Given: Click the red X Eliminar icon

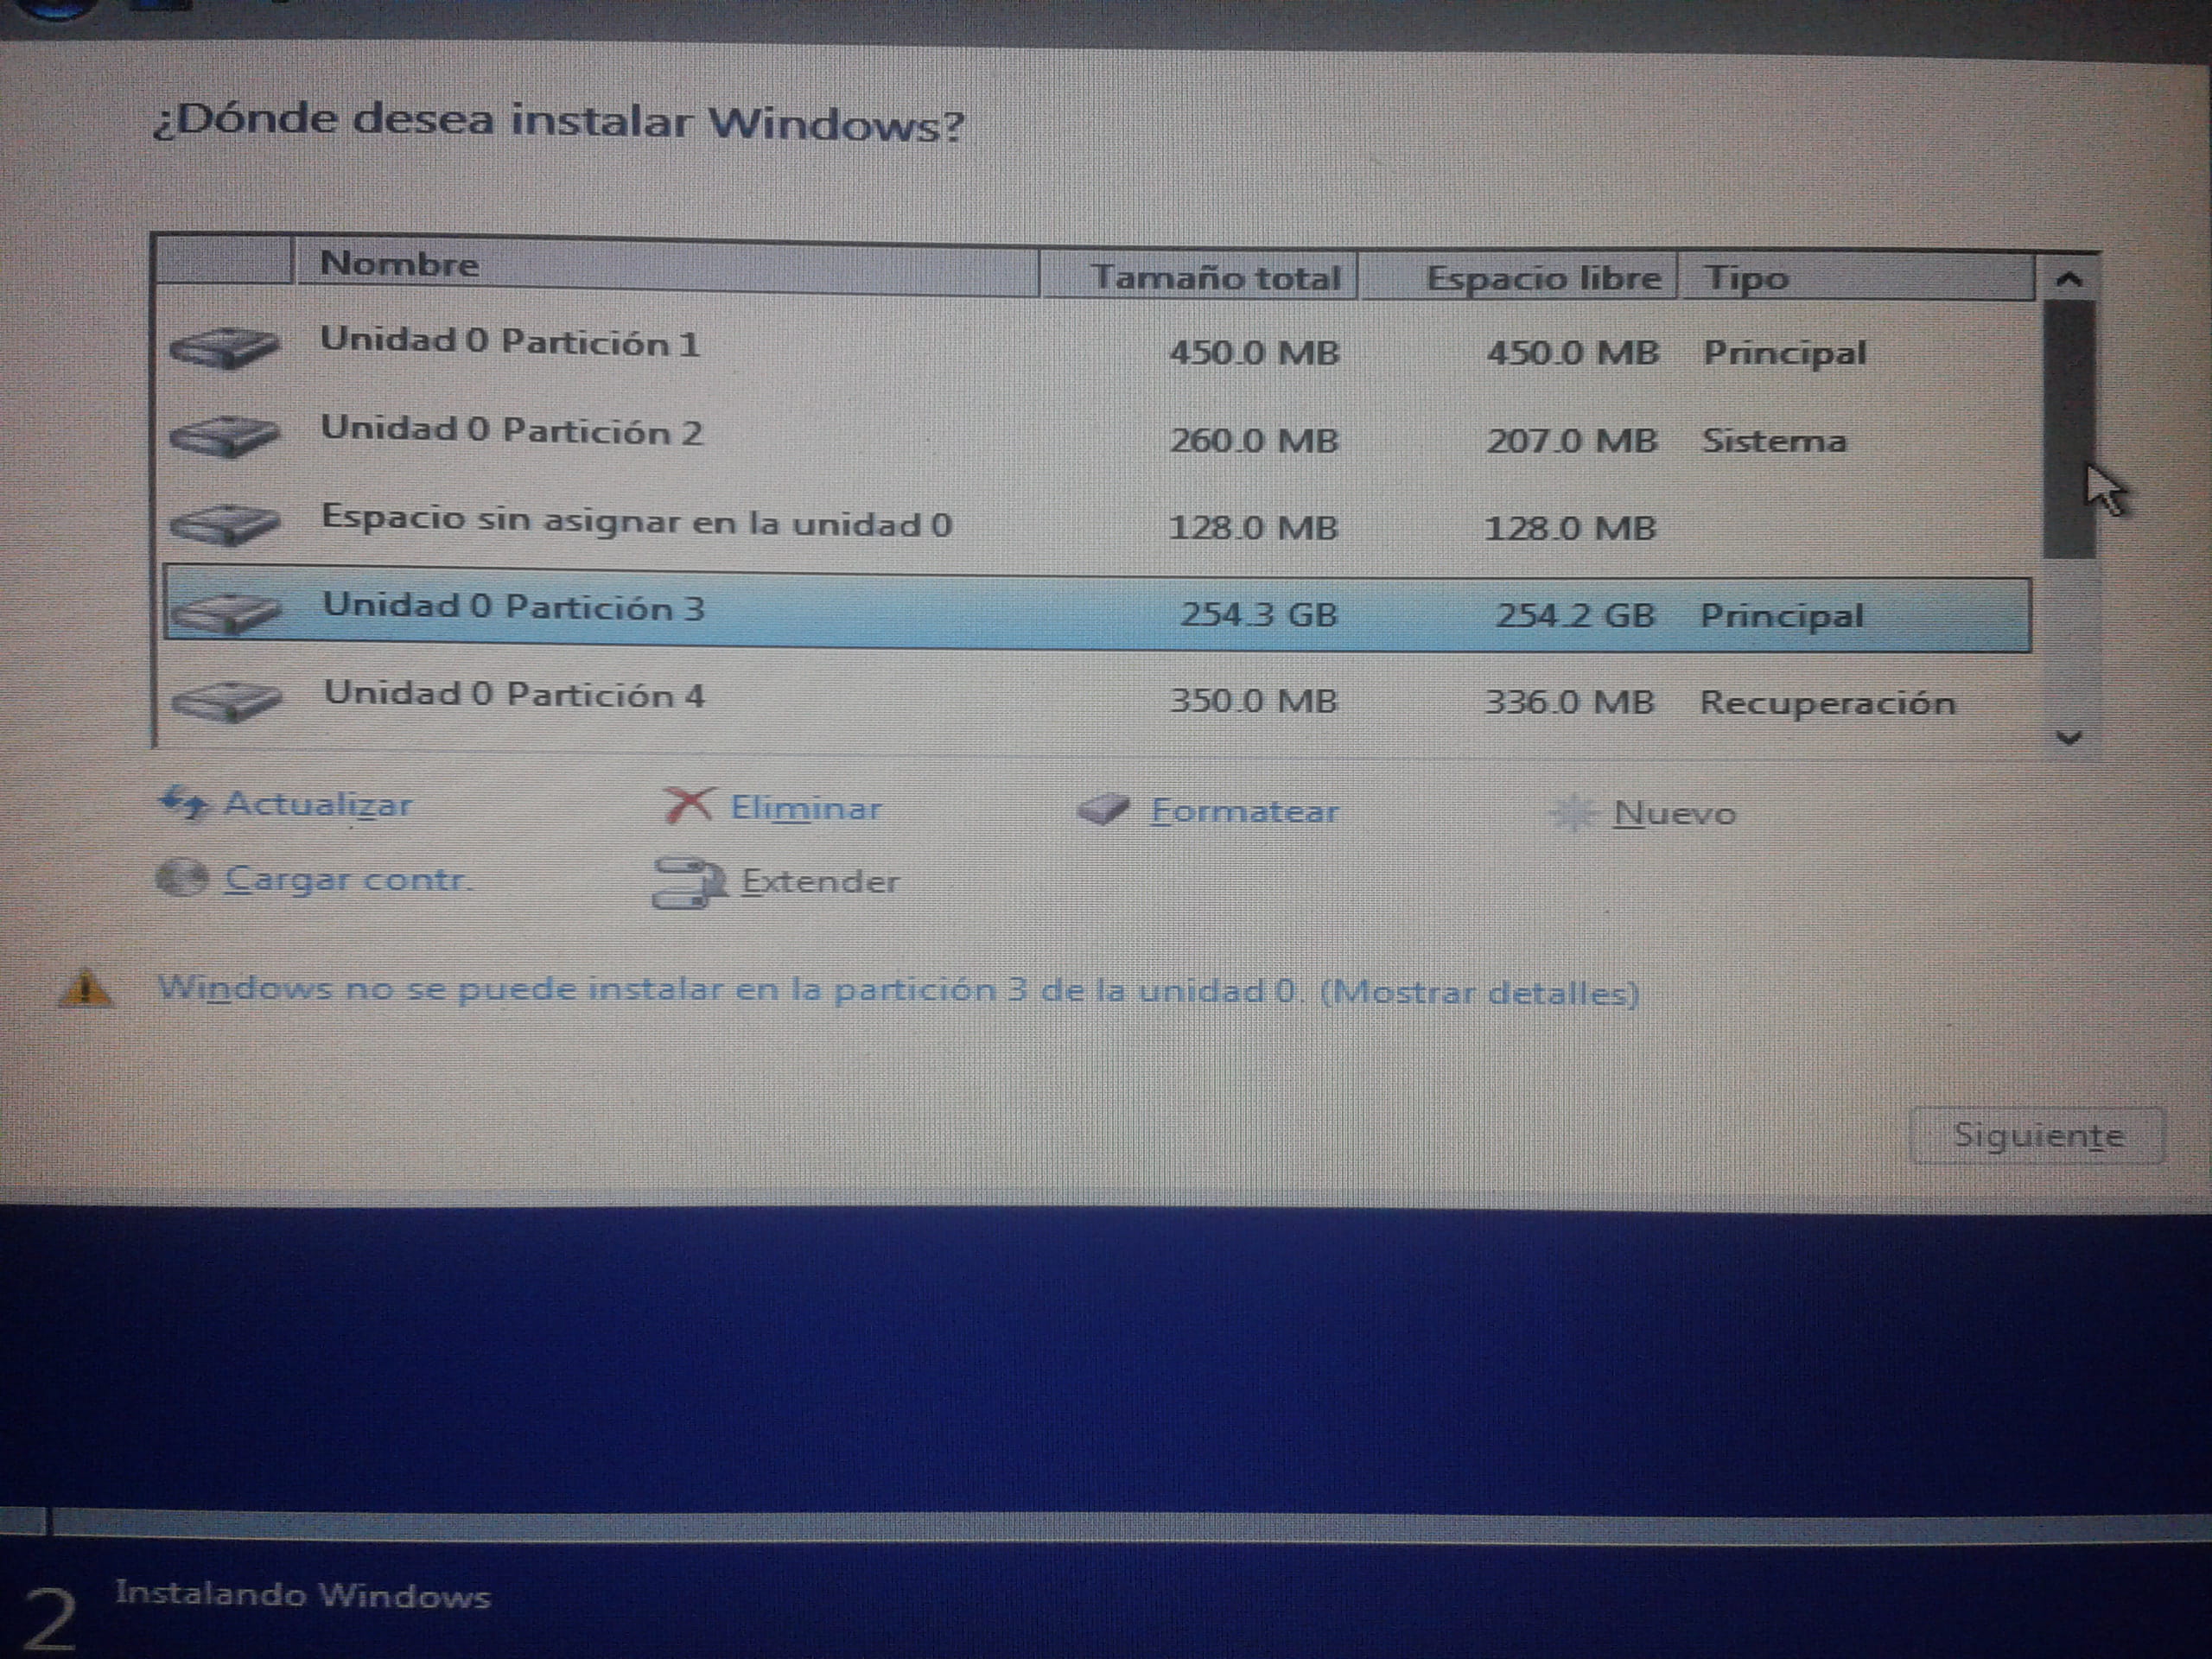Looking at the screenshot, I should pos(688,804).
